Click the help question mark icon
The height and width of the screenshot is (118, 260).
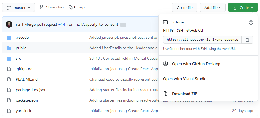tap(251, 22)
